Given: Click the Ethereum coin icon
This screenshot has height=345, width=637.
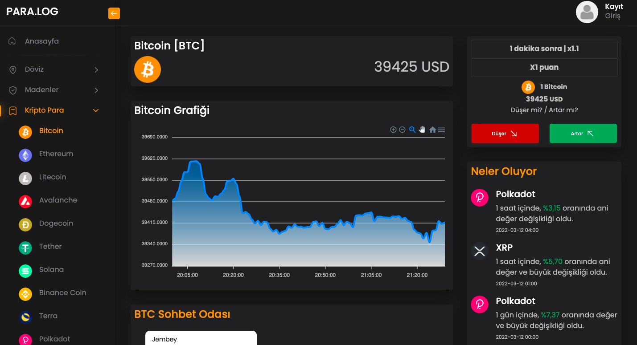Looking at the screenshot, I should click(25, 155).
